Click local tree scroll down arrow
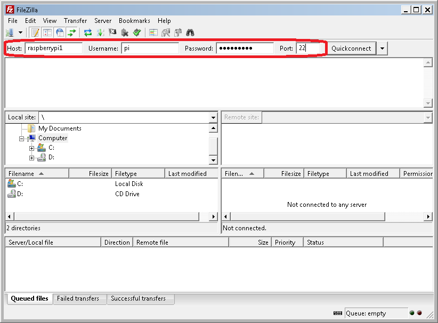 [x=214, y=160]
